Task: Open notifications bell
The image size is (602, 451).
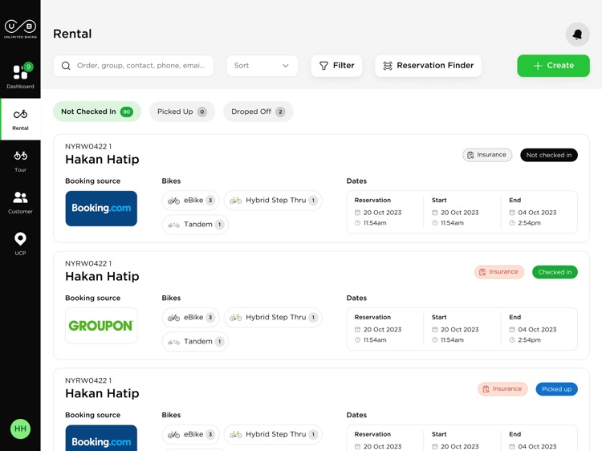Action: [577, 35]
